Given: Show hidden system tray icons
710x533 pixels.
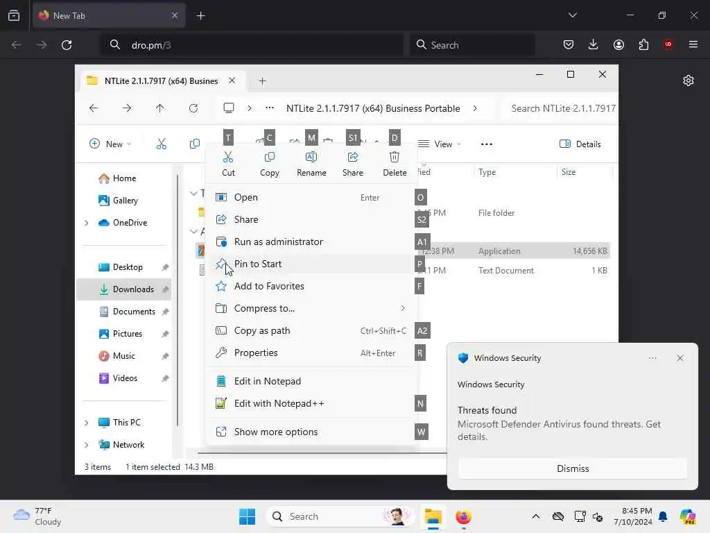Looking at the screenshot, I should (536, 516).
